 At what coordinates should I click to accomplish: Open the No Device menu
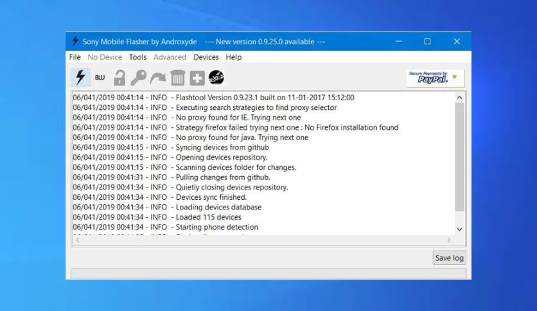[x=105, y=57]
